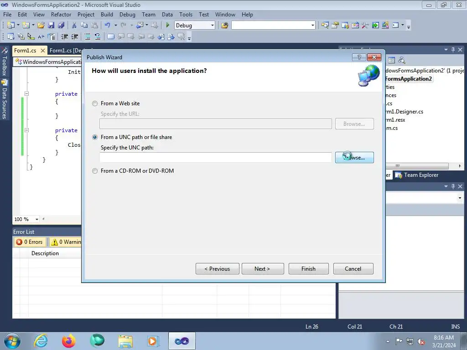
Task: Click the Display Object Member List icon
Action: pyautogui.click(x=11, y=36)
